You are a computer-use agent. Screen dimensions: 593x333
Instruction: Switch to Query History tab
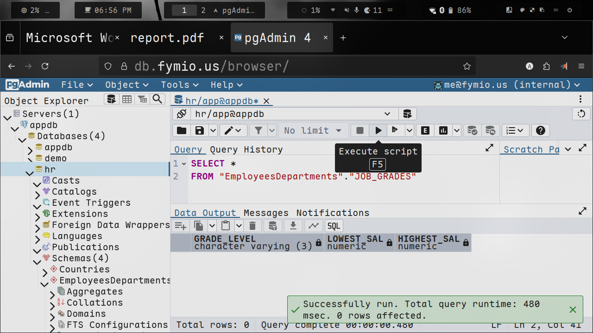pyautogui.click(x=246, y=149)
